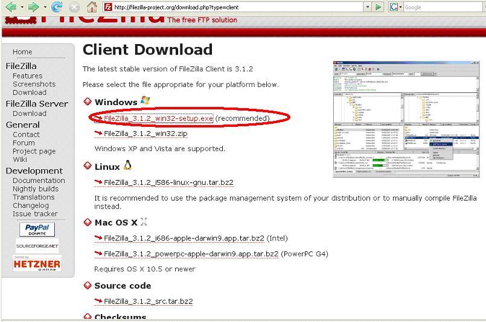Viewport: 486px width, 322px height.
Task: Click the Client Download page heading
Action: [x=147, y=50]
